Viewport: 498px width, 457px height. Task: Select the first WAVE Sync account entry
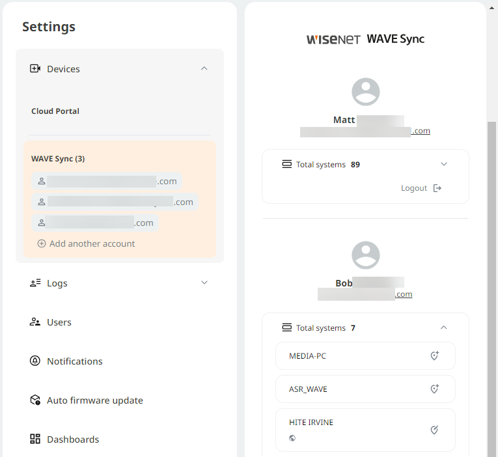107,182
